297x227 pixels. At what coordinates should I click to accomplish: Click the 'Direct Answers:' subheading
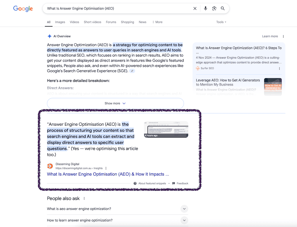point(60,88)
